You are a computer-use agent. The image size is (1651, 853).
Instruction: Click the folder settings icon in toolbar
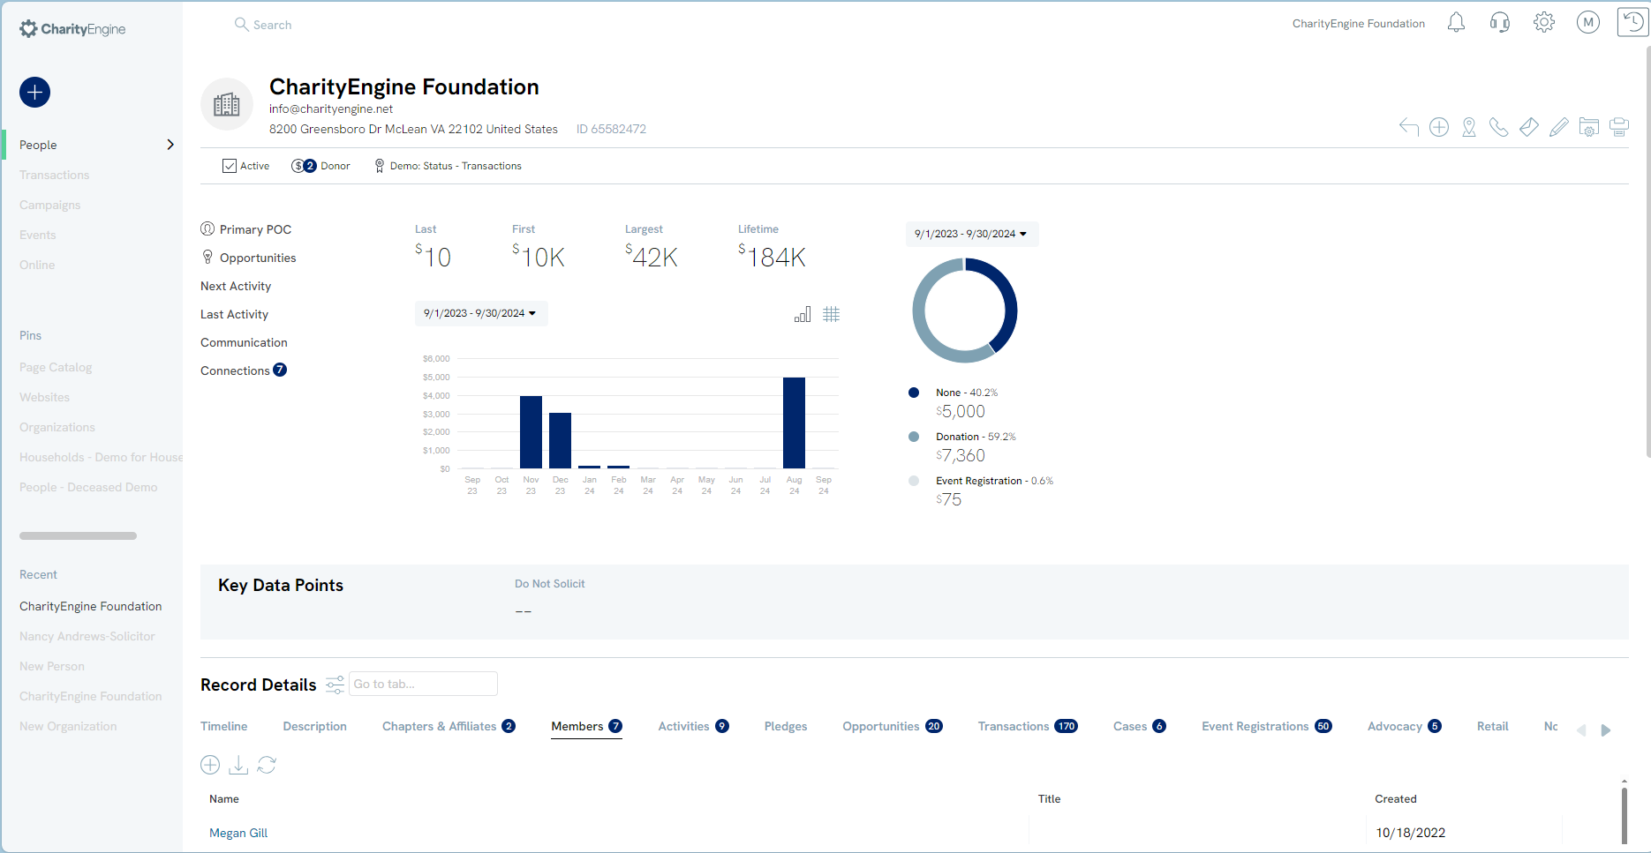1589,127
